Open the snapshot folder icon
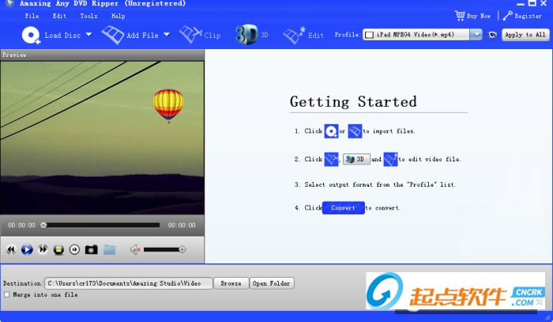 tap(110, 250)
